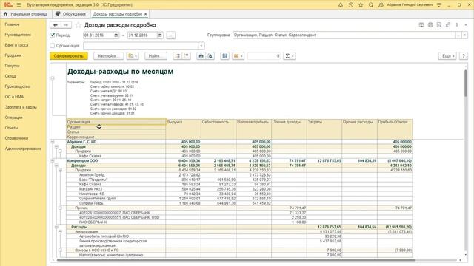Click the sigma sum button

point(290,56)
